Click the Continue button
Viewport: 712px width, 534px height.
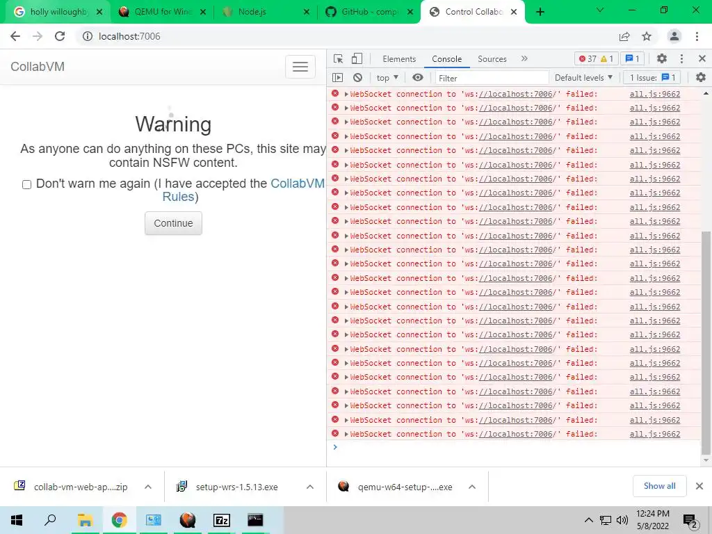coord(173,223)
